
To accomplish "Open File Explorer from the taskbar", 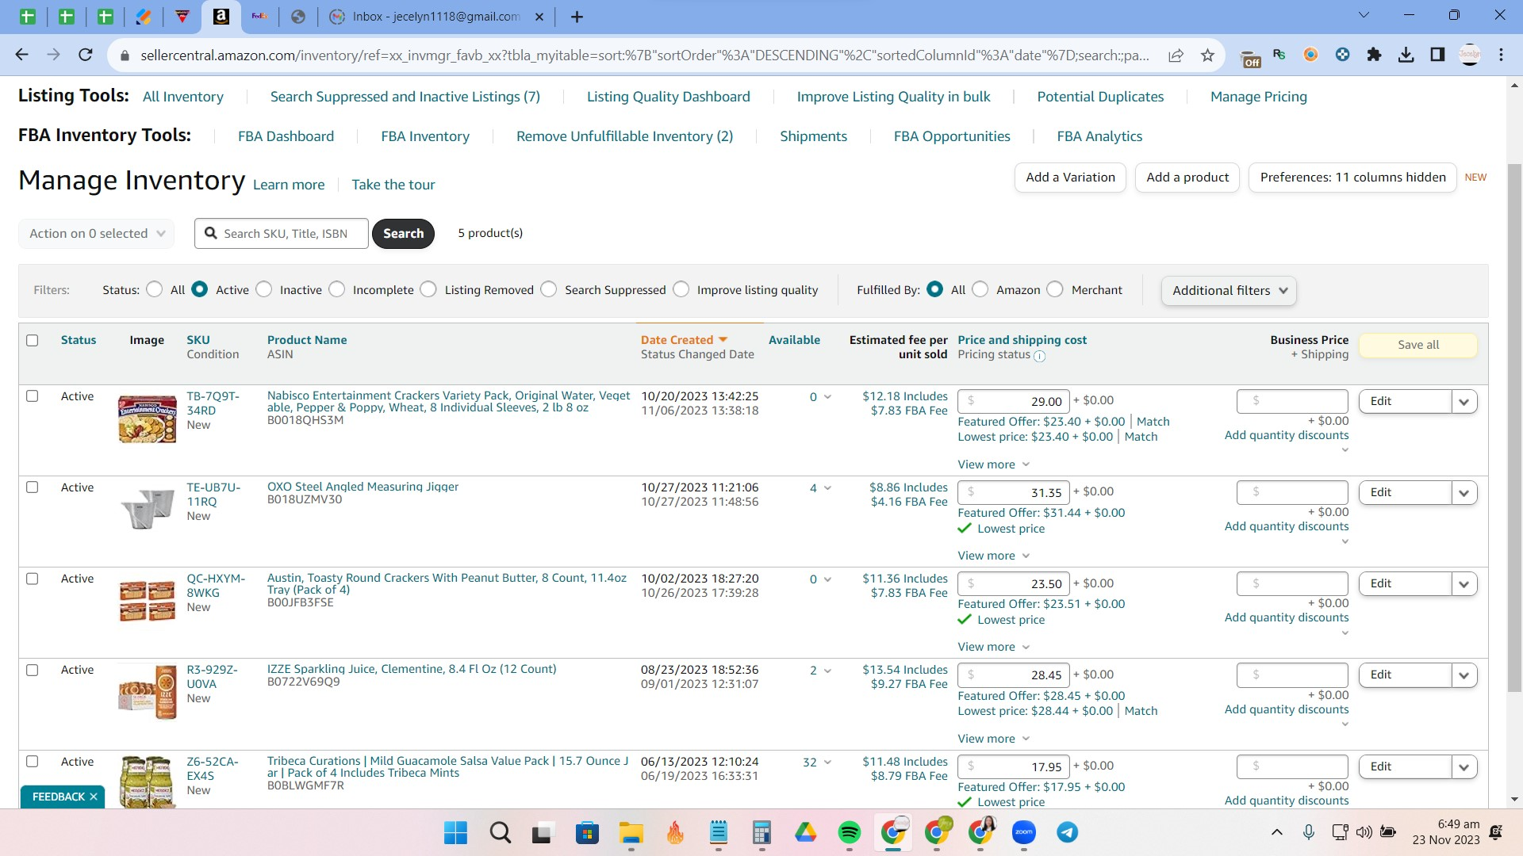I will click(x=631, y=832).
